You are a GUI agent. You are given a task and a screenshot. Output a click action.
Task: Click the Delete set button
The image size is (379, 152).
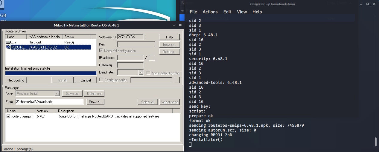(x=94, y=93)
